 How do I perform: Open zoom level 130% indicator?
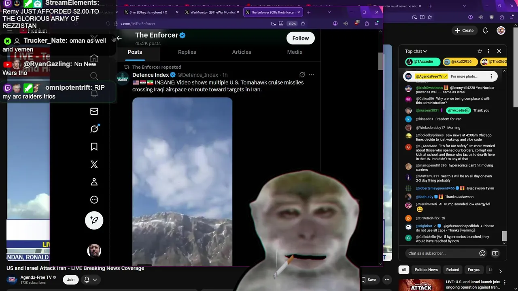click(292, 23)
